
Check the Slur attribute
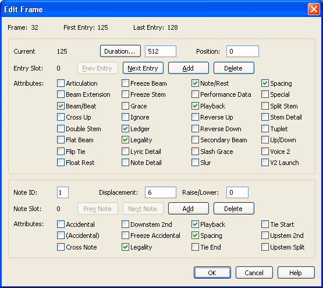pos(195,163)
